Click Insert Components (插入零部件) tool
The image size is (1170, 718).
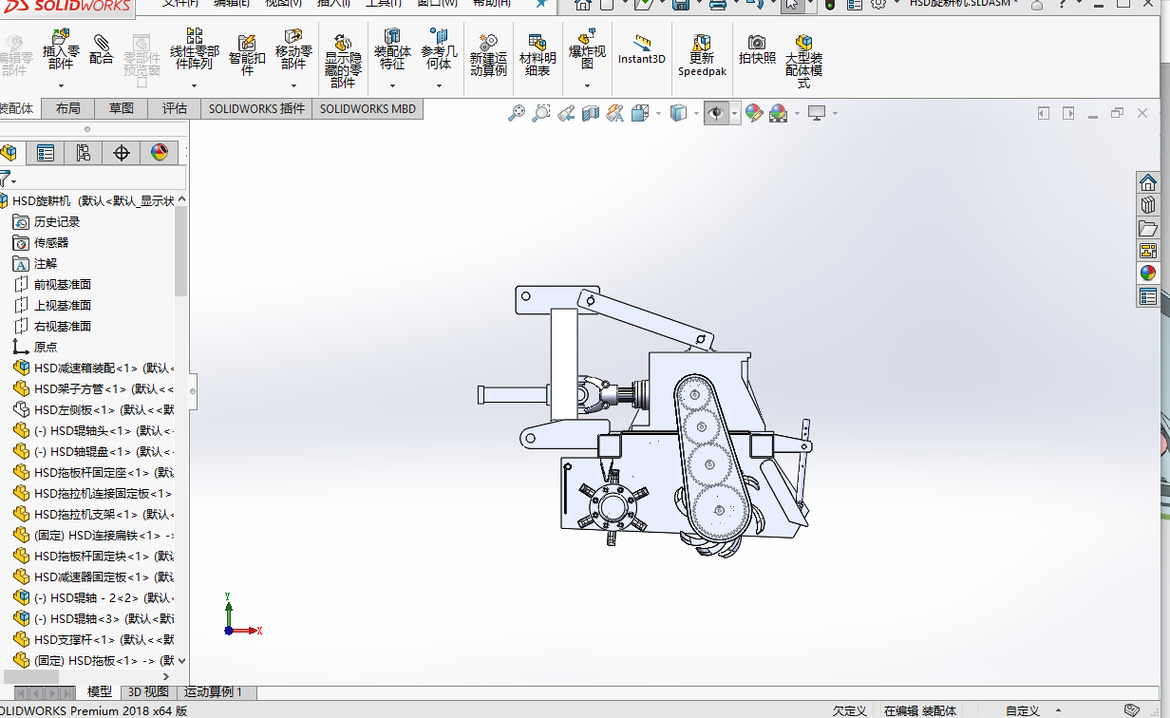pyautogui.click(x=61, y=50)
